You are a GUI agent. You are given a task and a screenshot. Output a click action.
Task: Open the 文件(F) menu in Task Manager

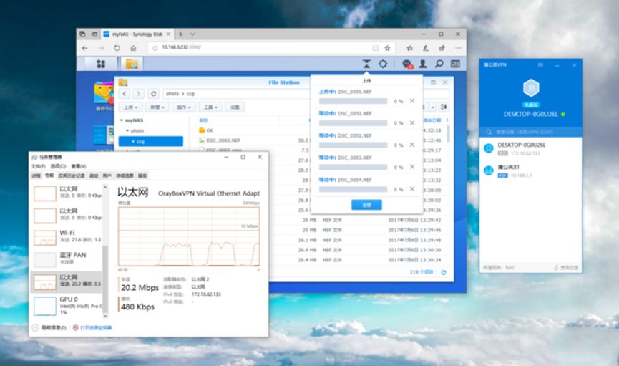(39, 166)
